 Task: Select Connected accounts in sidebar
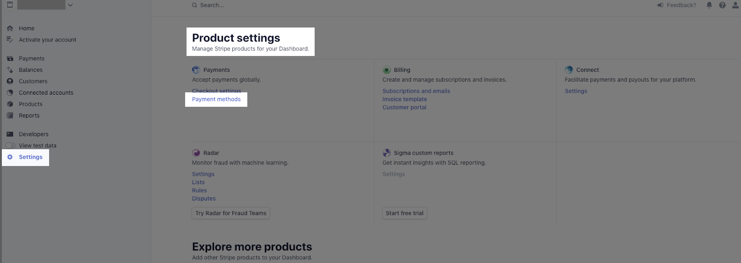[46, 93]
